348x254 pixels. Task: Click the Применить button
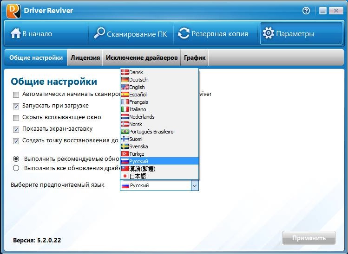click(x=309, y=238)
